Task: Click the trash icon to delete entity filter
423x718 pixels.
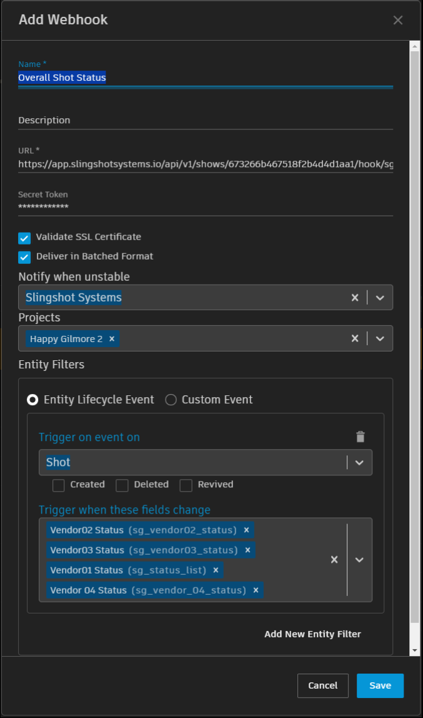Action: [x=360, y=437]
